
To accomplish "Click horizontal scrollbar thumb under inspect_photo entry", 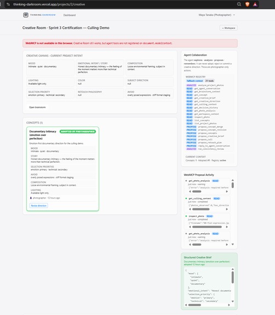I will [207, 227].
